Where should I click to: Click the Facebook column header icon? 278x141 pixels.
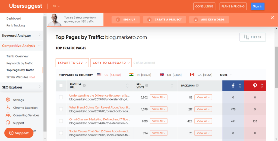click(x=233, y=86)
